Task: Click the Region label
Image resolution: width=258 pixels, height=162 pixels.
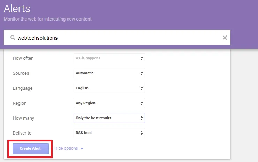Action: pyautogui.click(x=20, y=103)
